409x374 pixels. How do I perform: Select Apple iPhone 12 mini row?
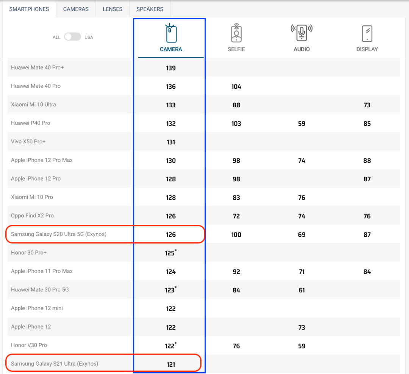203,308
